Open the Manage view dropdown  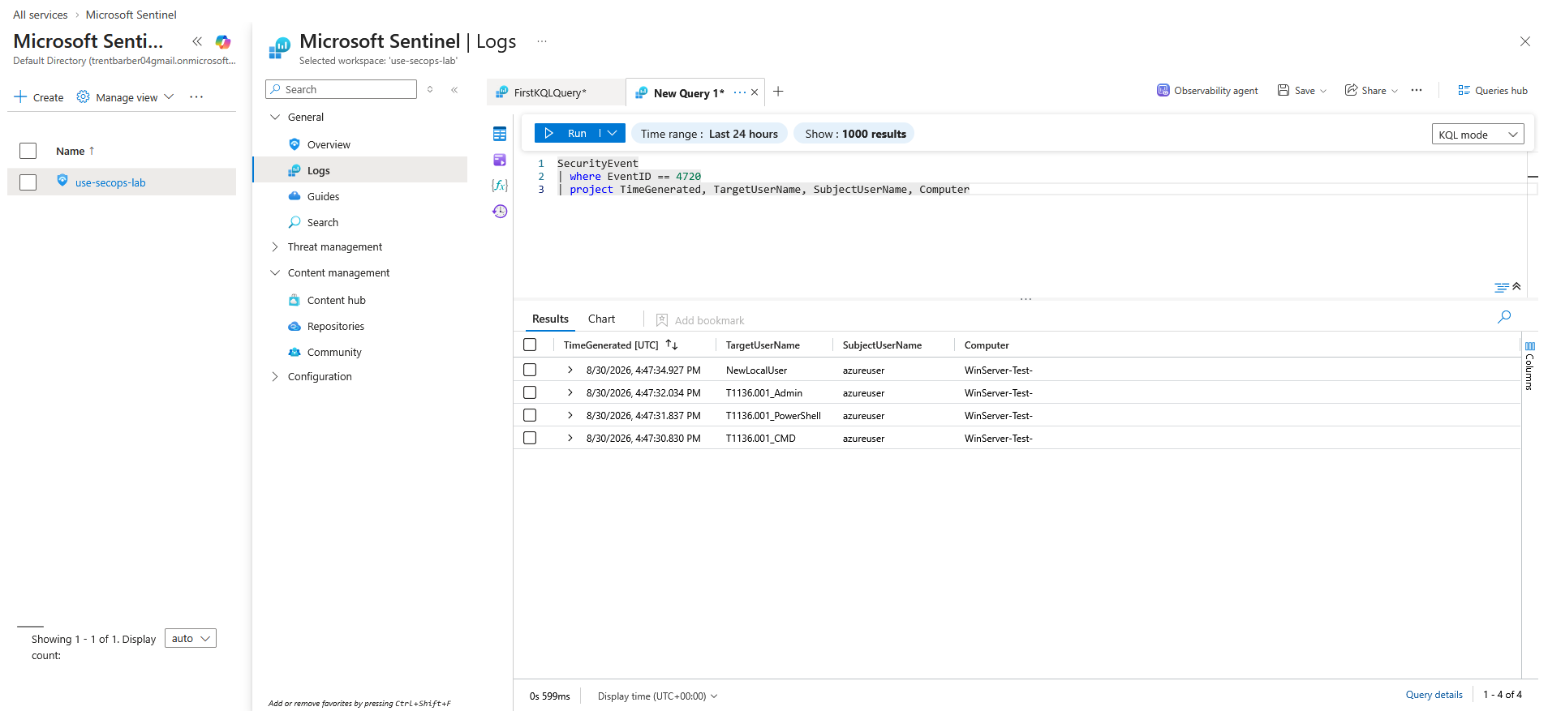click(126, 97)
